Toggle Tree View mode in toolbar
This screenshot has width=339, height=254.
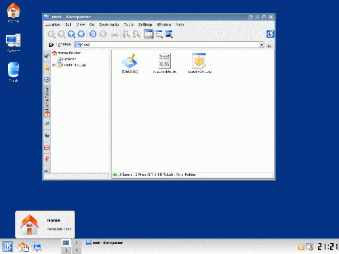159,35
